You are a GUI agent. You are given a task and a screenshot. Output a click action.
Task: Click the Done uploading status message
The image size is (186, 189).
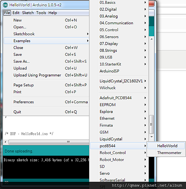[x=19, y=151]
